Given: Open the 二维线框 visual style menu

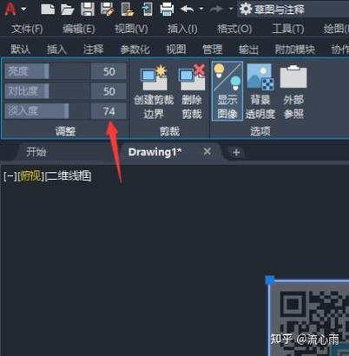Looking at the screenshot, I should coord(69,176).
